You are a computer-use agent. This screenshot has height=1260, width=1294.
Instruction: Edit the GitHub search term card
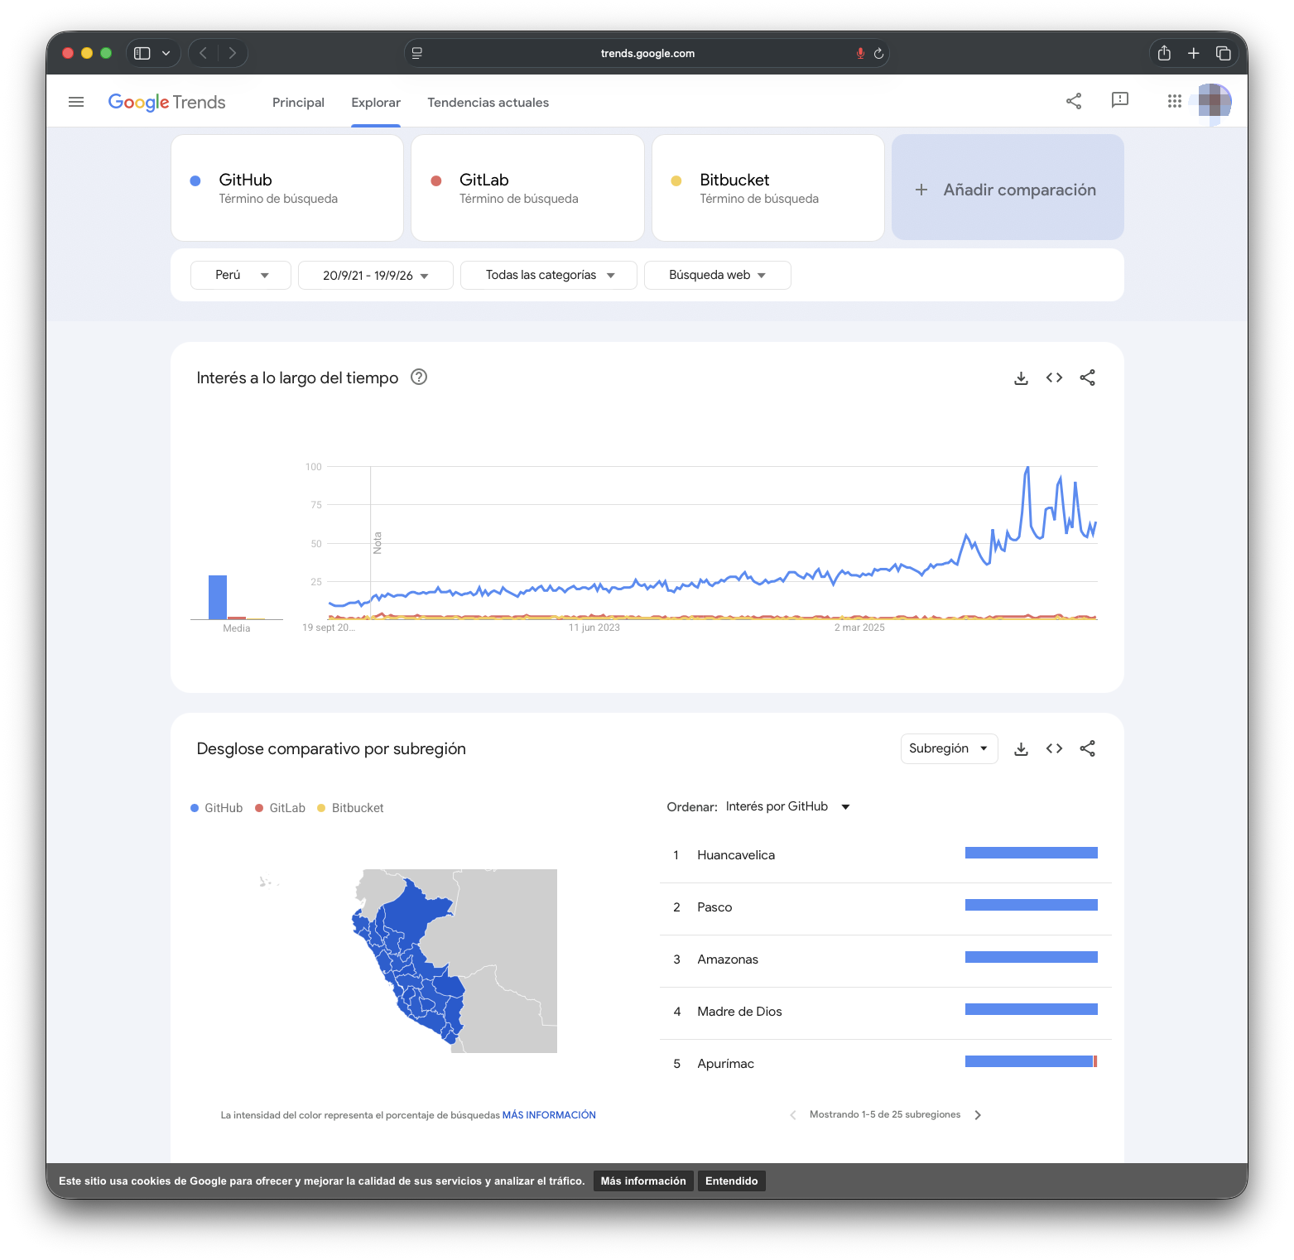point(287,188)
